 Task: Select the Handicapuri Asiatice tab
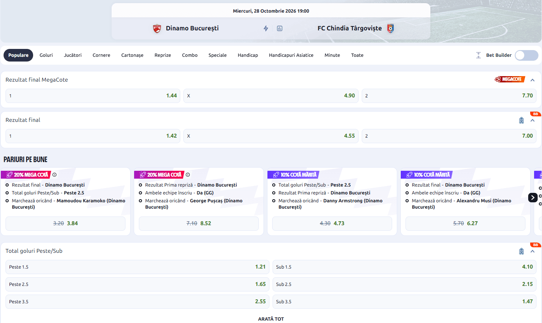[291, 55]
